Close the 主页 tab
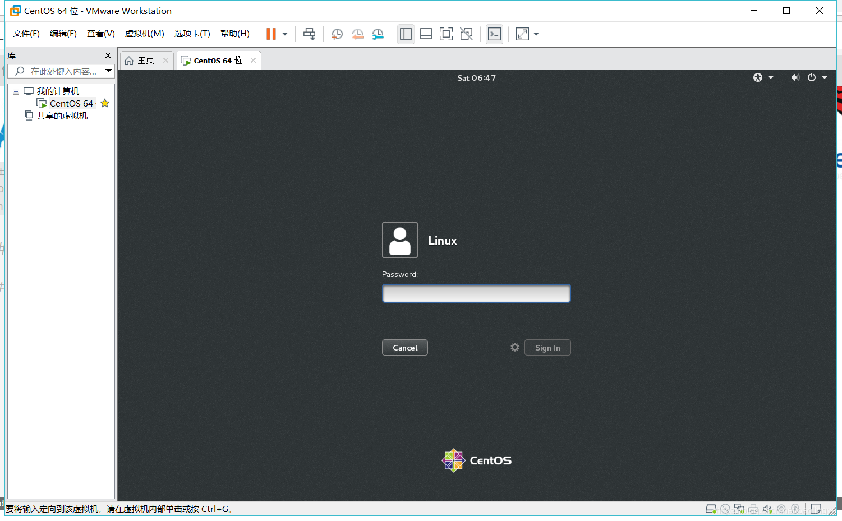This screenshot has height=521, width=842. coord(165,61)
